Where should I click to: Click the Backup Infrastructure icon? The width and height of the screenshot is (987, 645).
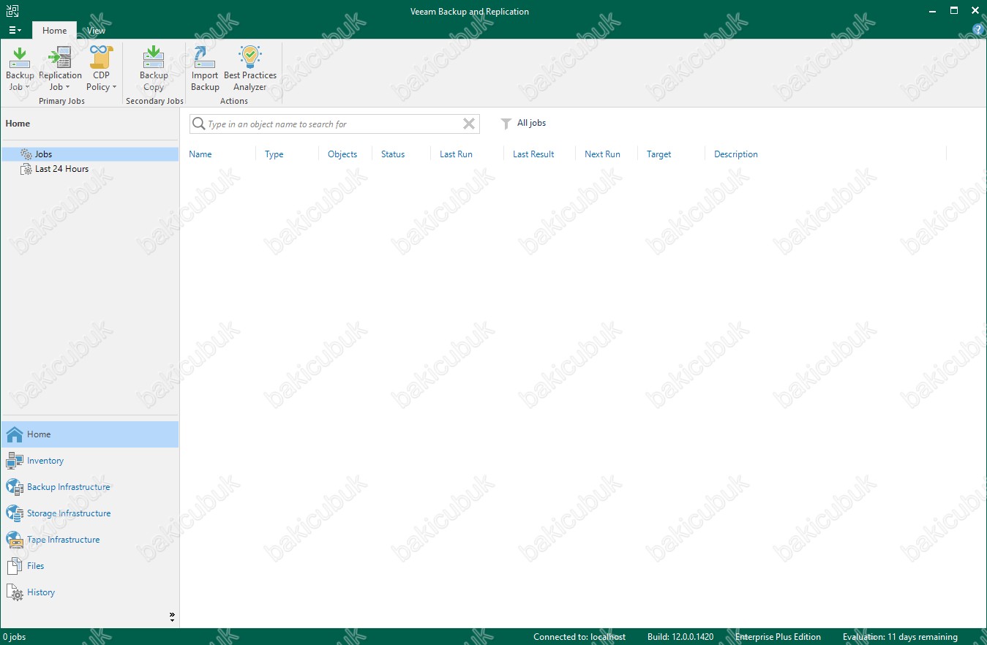coord(15,487)
